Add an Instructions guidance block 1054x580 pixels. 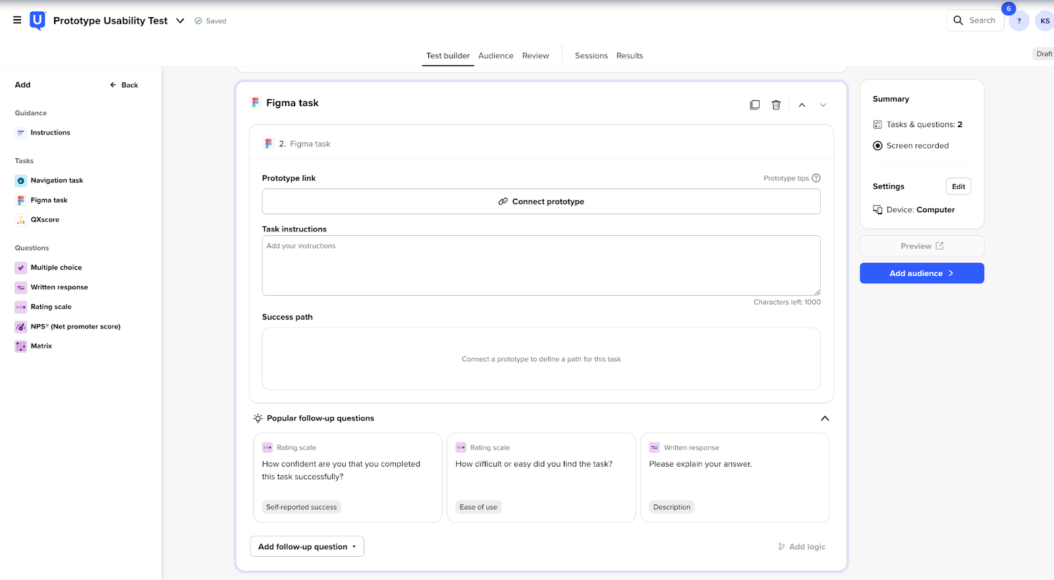(x=43, y=132)
